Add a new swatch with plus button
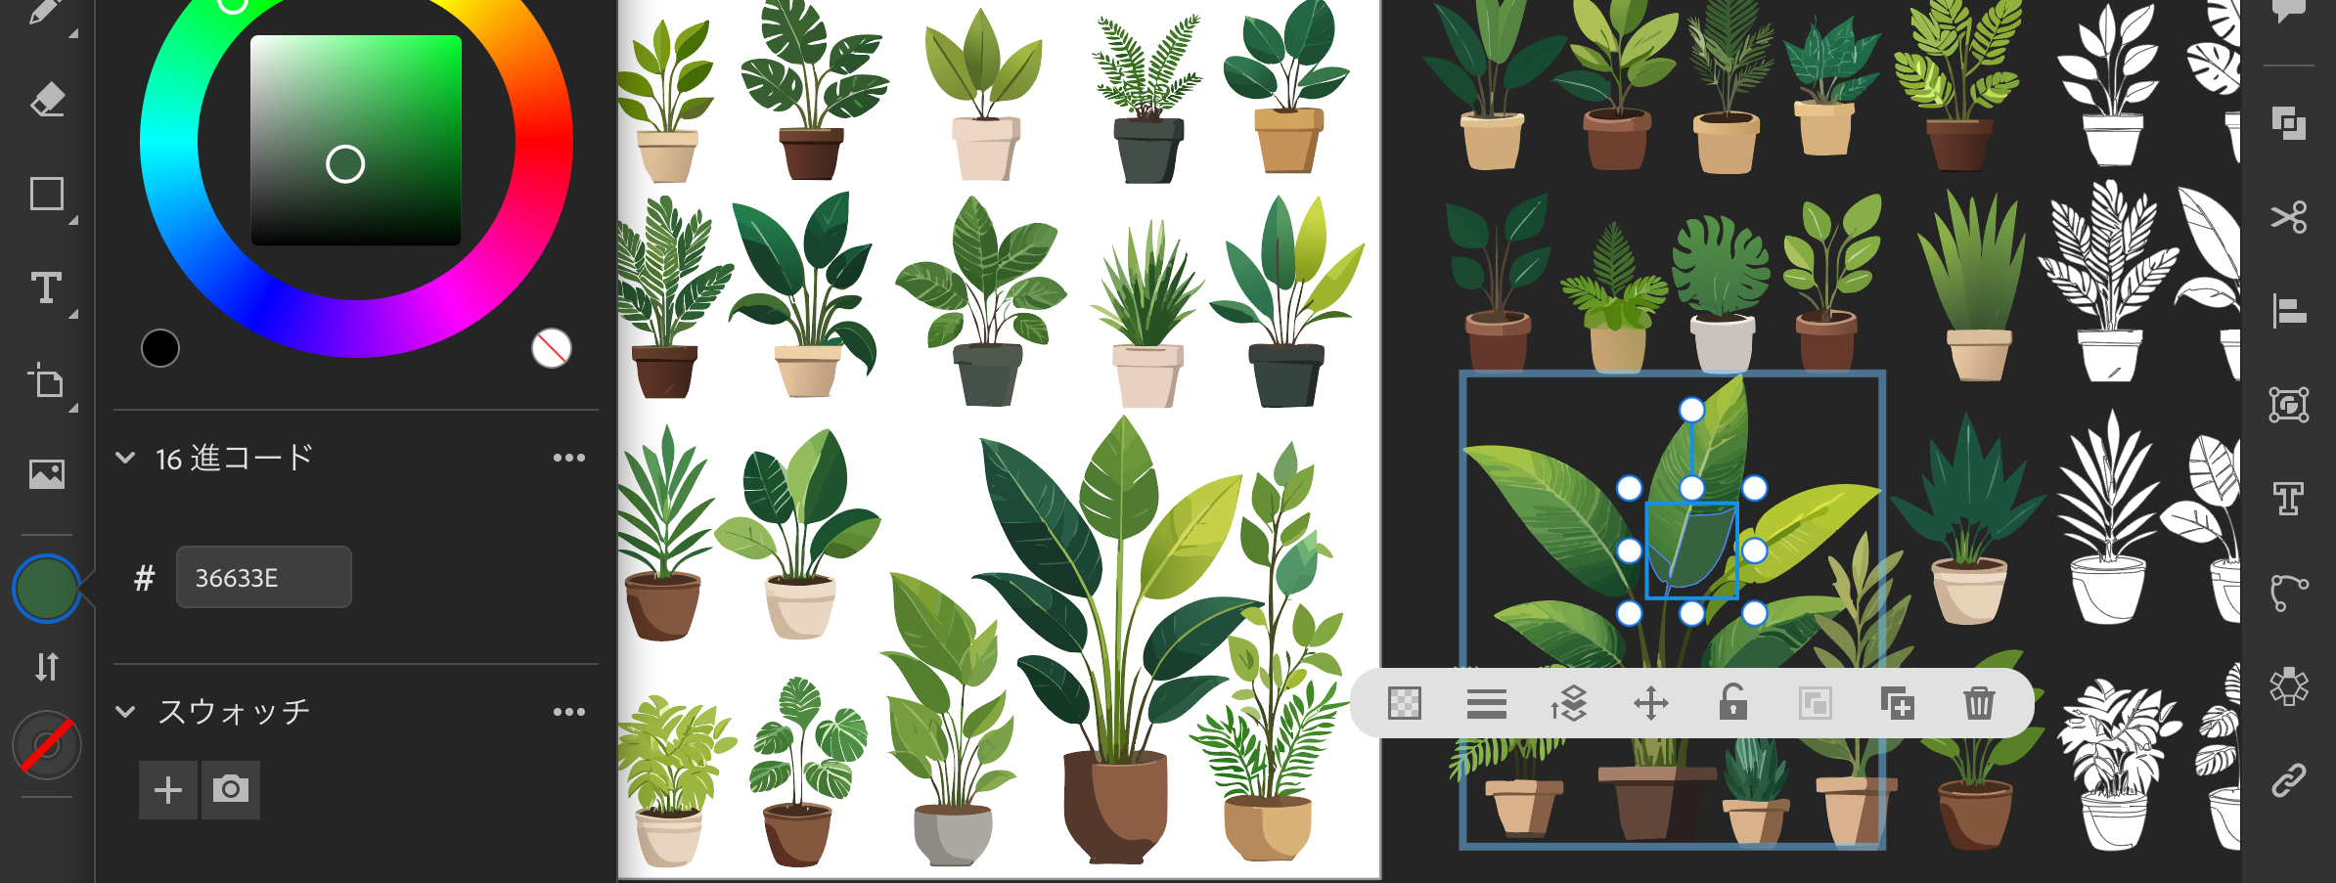This screenshot has width=2336, height=883. [168, 789]
